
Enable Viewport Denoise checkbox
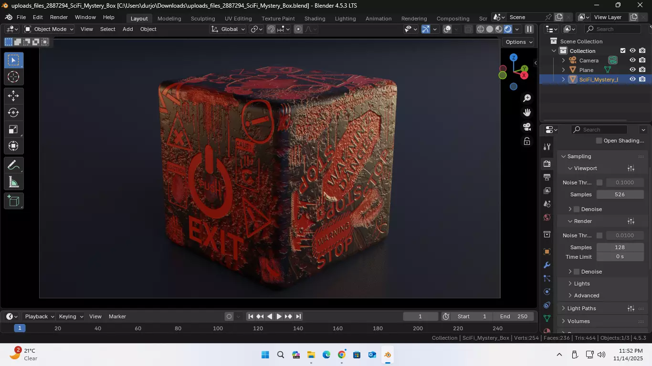pyautogui.click(x=577, y=209)
